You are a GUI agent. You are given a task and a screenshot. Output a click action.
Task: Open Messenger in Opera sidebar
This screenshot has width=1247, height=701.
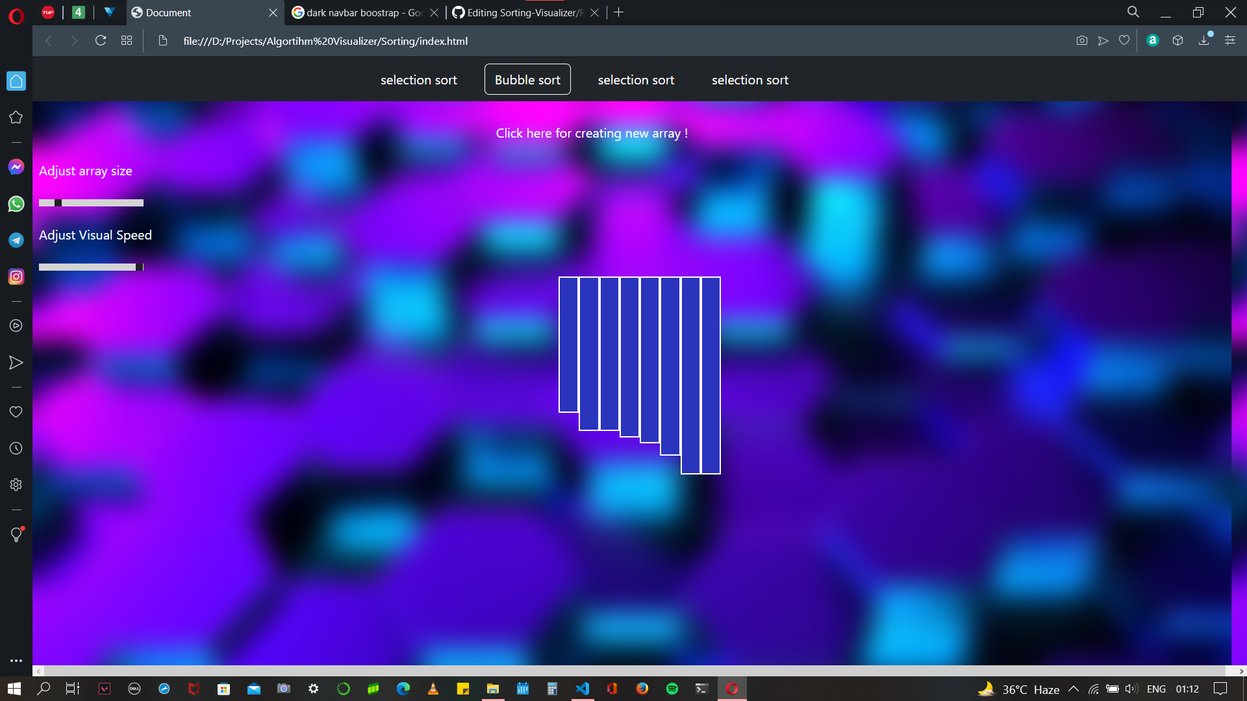pos(16,167)
